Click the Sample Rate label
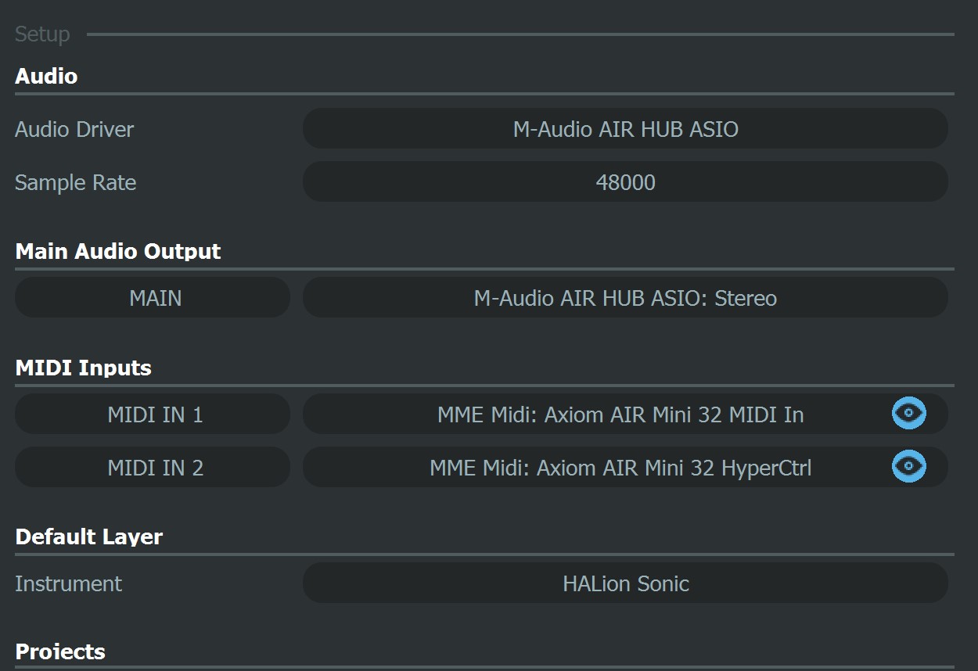 point(76,182)
